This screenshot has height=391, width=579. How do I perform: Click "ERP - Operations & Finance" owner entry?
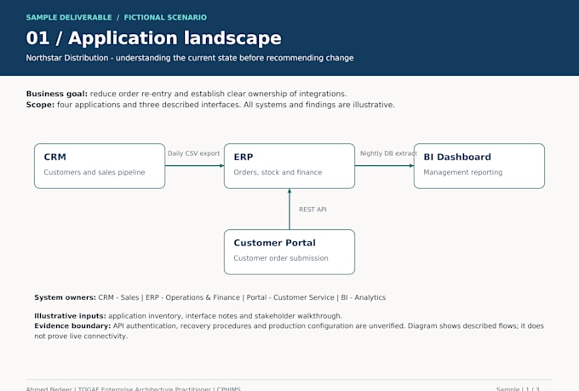tap(192, 297)
